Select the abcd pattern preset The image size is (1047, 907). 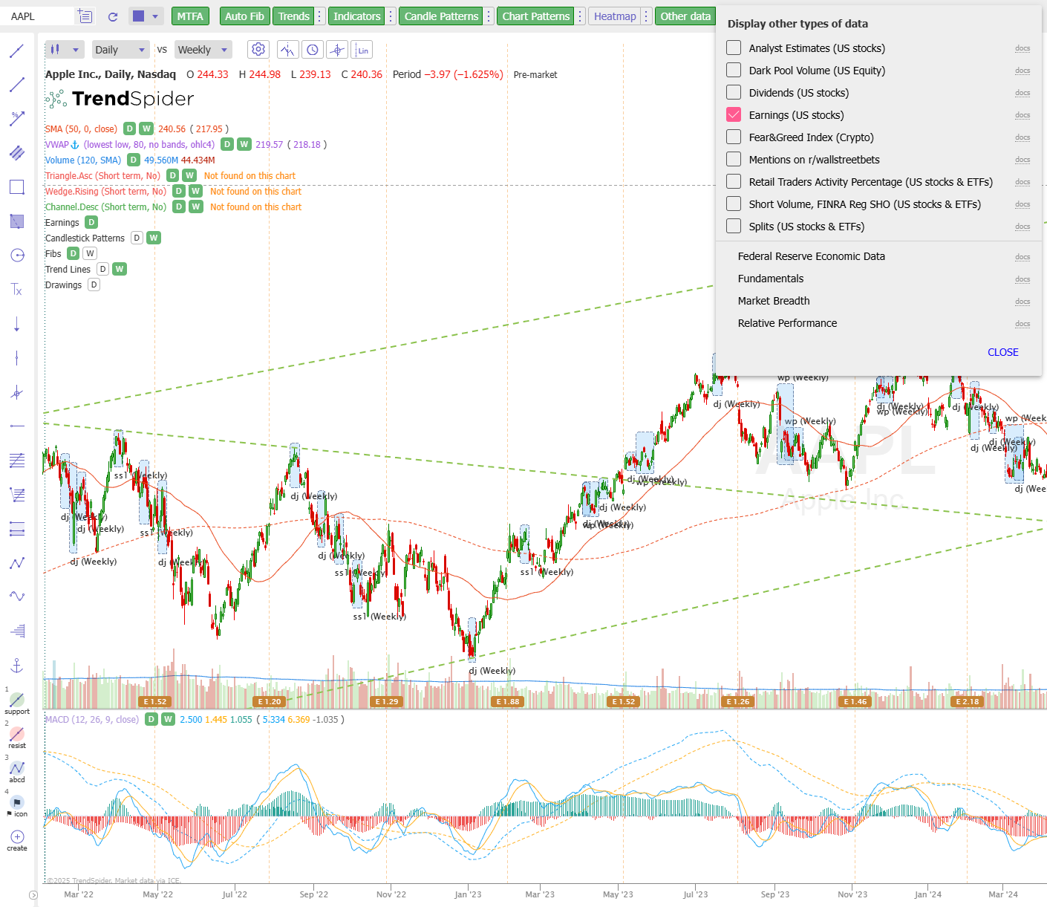click(17, 772)
